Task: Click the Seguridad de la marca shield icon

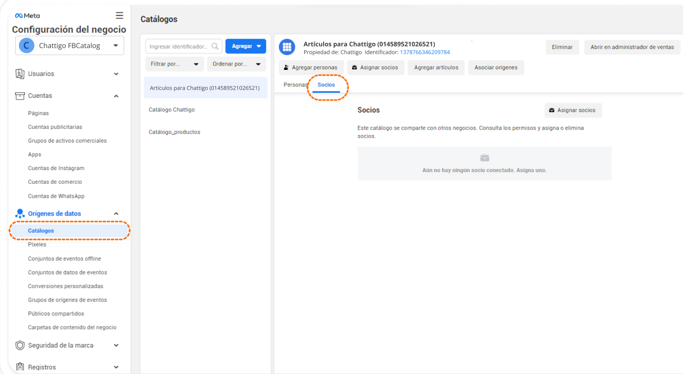Action: [x=20, y=345]
